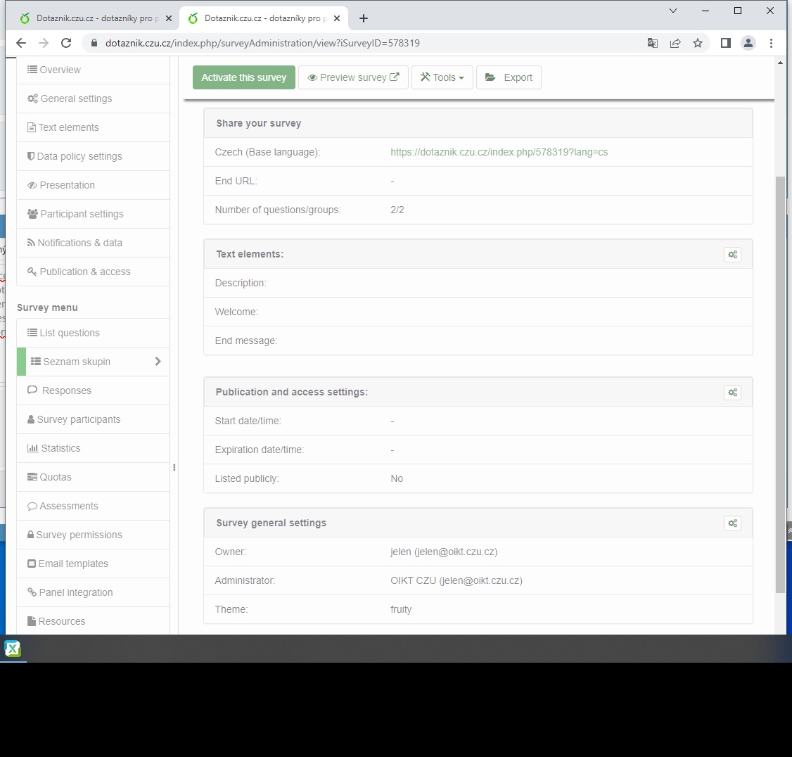Image resolution: width=792 pixels, height=757 pixels.
Task: Click the Preview survey button
Action: pyautogui.click(x=353, y=77)
